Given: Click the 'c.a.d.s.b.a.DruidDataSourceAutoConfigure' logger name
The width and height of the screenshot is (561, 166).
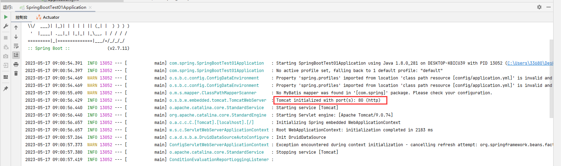Looking at the screenshot, I should [x=219, y=137].
